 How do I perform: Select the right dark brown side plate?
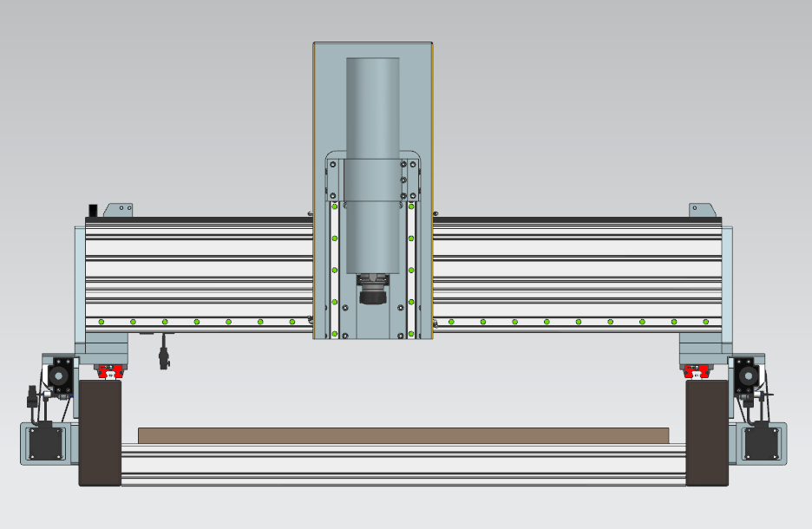pyautogui.click(x=707, y=434)
